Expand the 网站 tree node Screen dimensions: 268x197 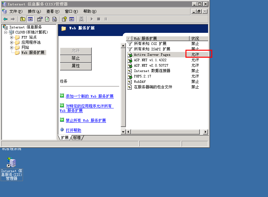11,47
